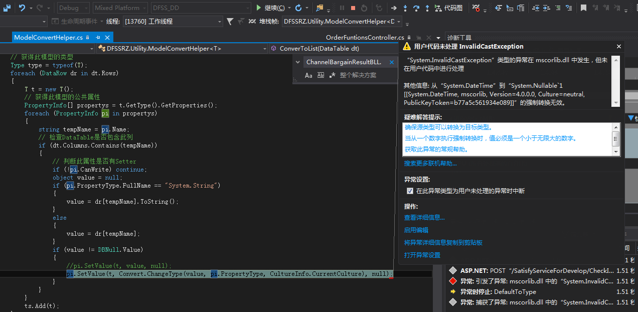Stop debugging with the red square icon

(353, 8)
